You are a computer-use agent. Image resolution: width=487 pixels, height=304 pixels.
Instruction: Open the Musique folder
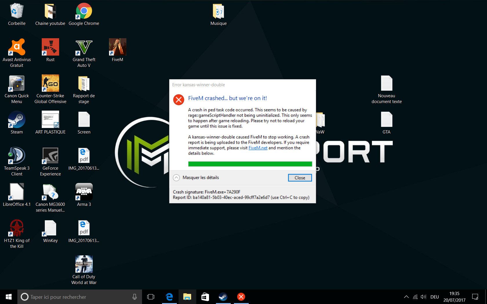(x=219, y=14)
